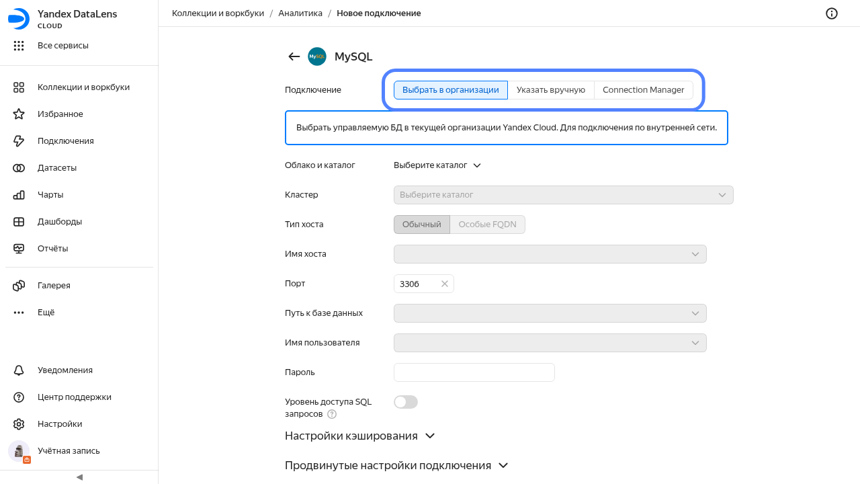Viewport: 860px width, 484px height.
Task: Open the Кластер dropdown
Action: click(564, 195)
